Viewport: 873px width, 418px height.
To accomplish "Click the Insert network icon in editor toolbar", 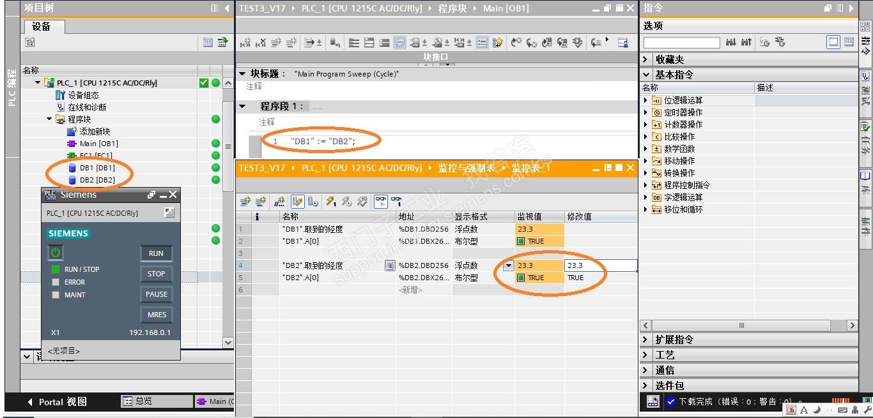I will (x=247, y=43).
